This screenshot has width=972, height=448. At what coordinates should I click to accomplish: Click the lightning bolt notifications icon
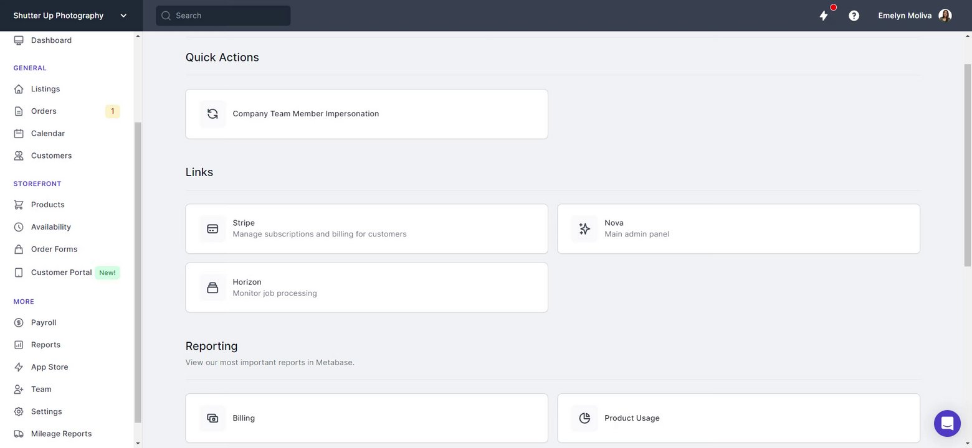pos(824,16)
